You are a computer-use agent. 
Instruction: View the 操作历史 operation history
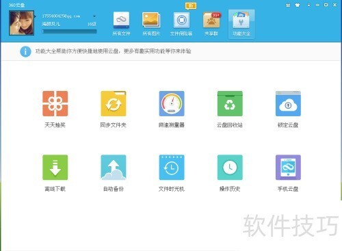(x=230, y=168)
